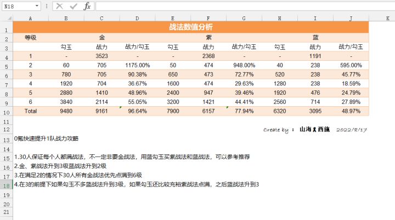Click Total cell with value 9480

tap(66, 111)
